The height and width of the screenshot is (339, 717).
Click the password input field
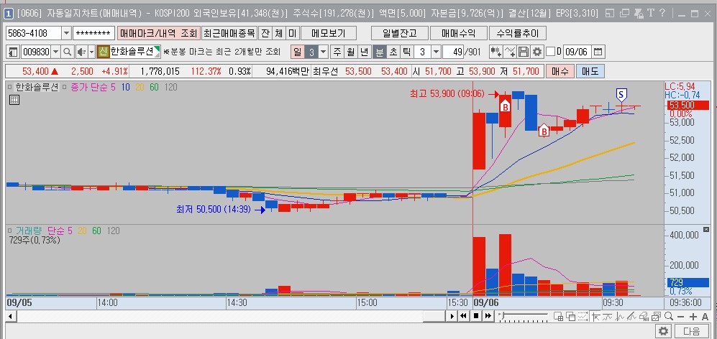pos(93,33)
